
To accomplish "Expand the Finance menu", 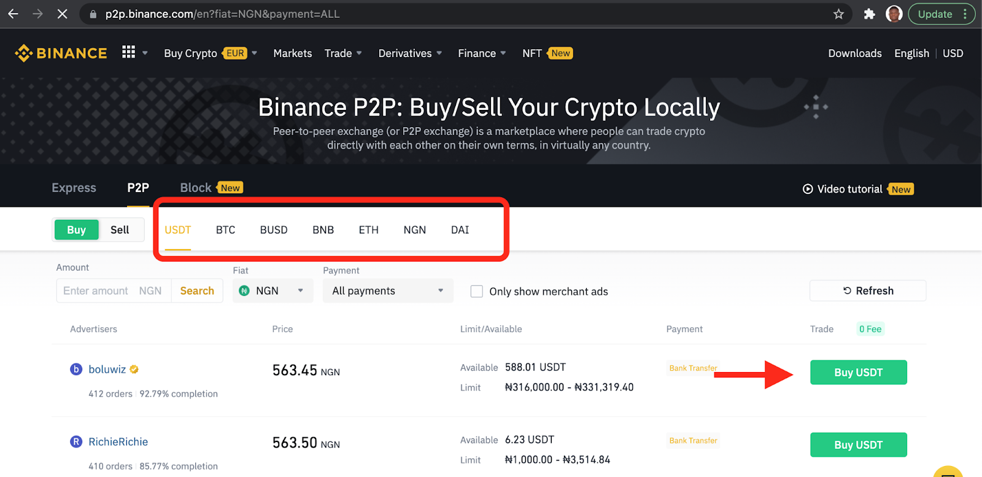I will tap(482, 53).
